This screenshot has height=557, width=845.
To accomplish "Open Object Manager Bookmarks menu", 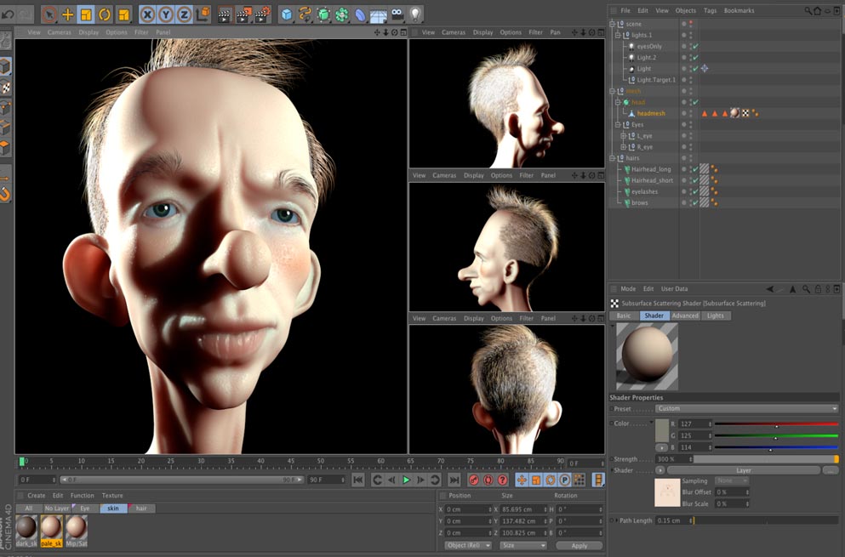I will 739,10.
